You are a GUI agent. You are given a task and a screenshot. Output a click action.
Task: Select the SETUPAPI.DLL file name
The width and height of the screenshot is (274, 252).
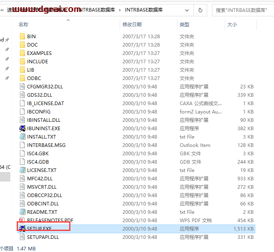(43, 237)
